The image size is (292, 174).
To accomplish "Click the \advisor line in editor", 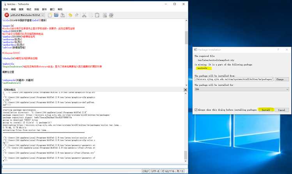I will pos(14,47).
